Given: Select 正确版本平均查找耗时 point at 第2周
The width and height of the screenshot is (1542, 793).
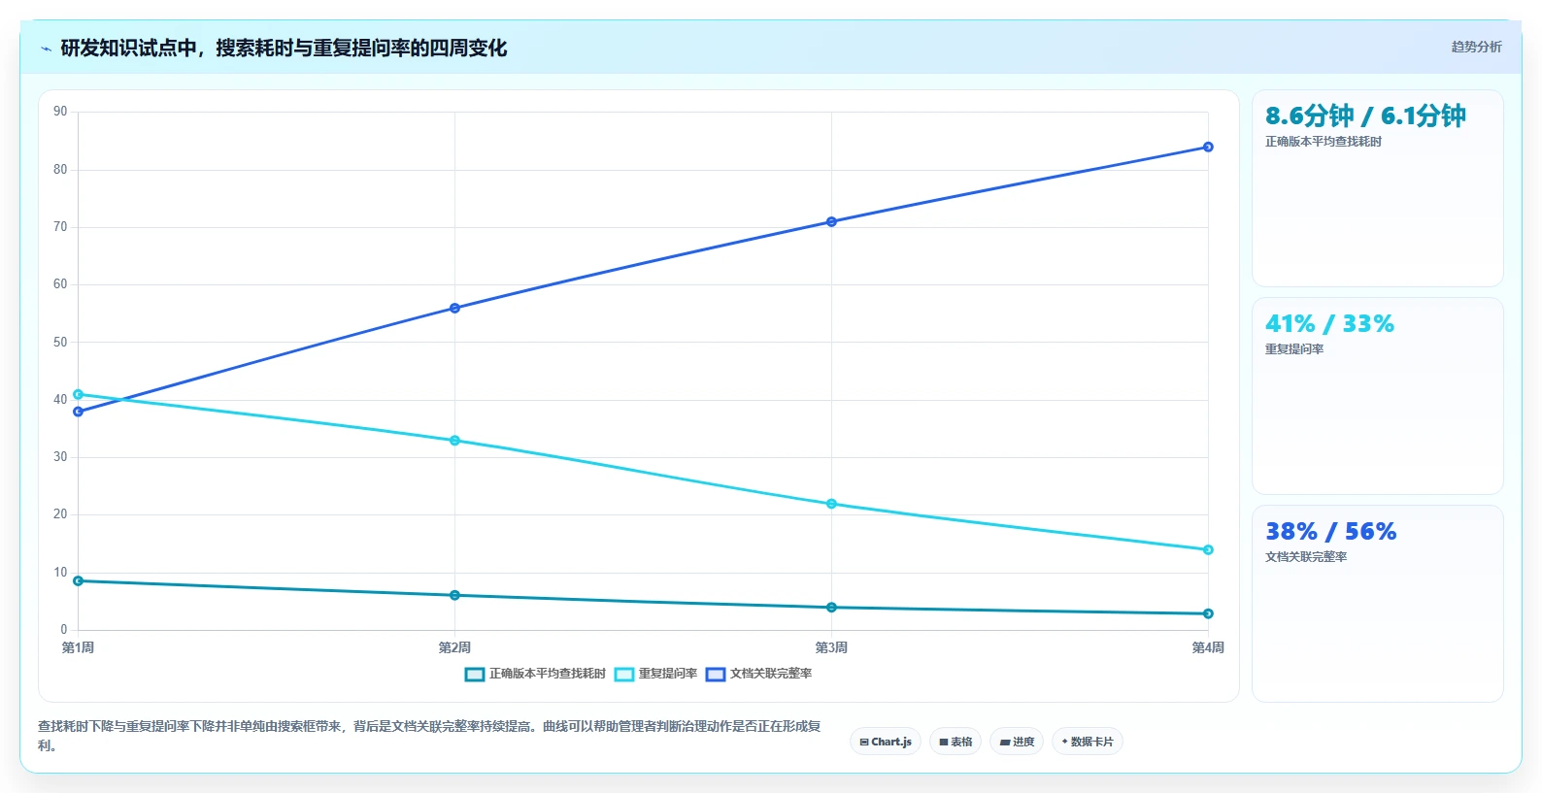Looking at the screenshot, I should click(x=454, y=595).
